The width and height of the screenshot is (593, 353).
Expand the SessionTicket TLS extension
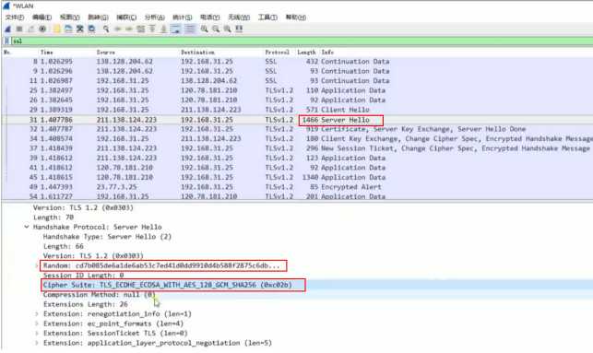(37, 334)
